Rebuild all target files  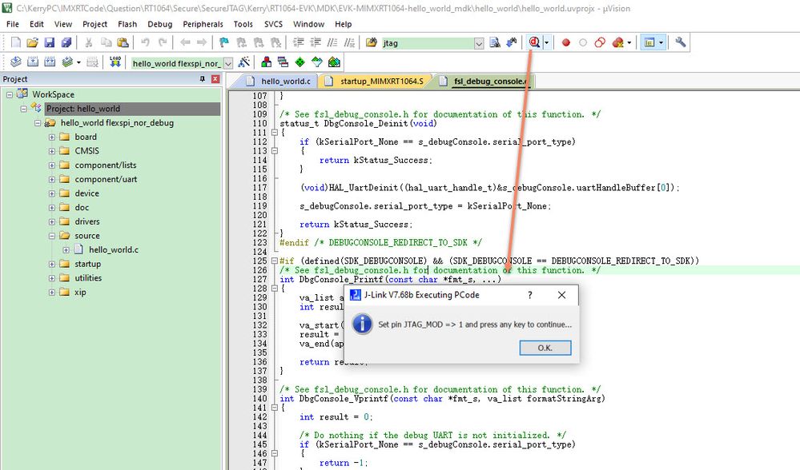point(50,62)
